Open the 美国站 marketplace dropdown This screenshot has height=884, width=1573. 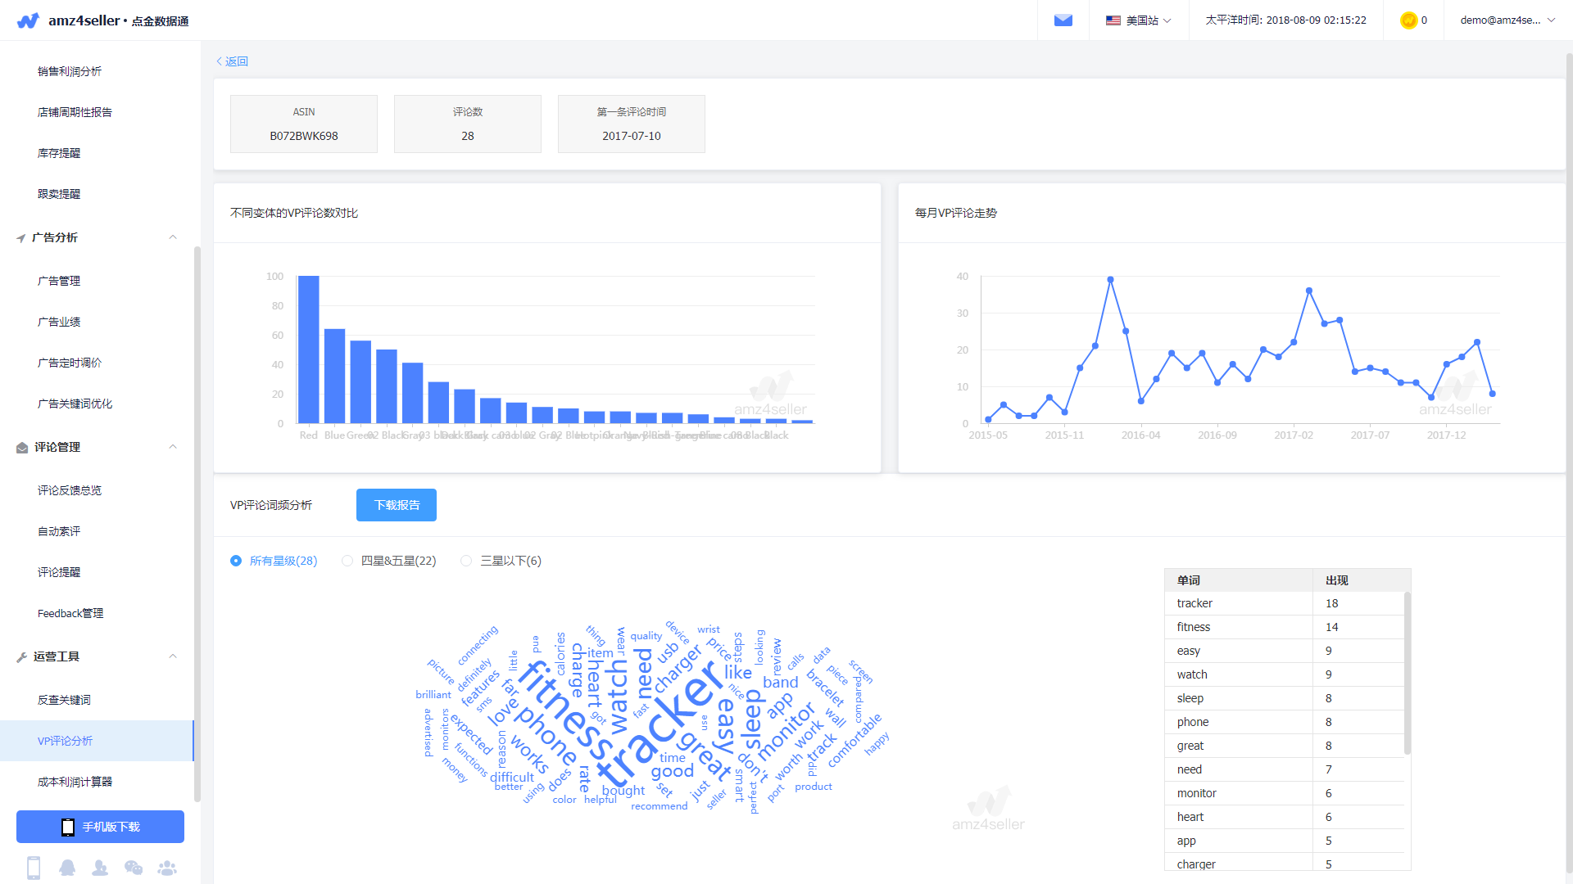click(1138, 20)
